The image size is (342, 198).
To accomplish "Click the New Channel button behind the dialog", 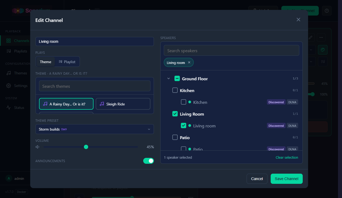I will click(x=300, y=11).
